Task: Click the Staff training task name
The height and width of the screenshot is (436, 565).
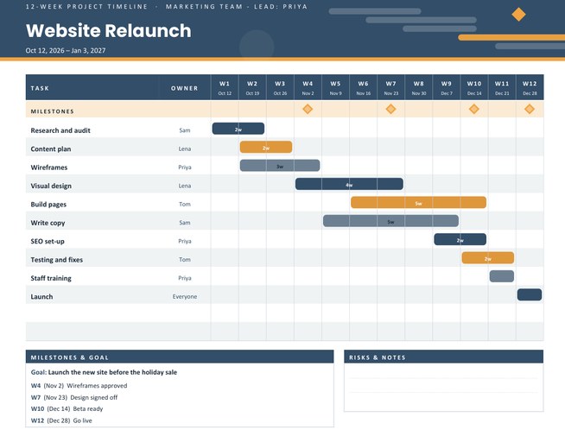Action: coord(51,278)
